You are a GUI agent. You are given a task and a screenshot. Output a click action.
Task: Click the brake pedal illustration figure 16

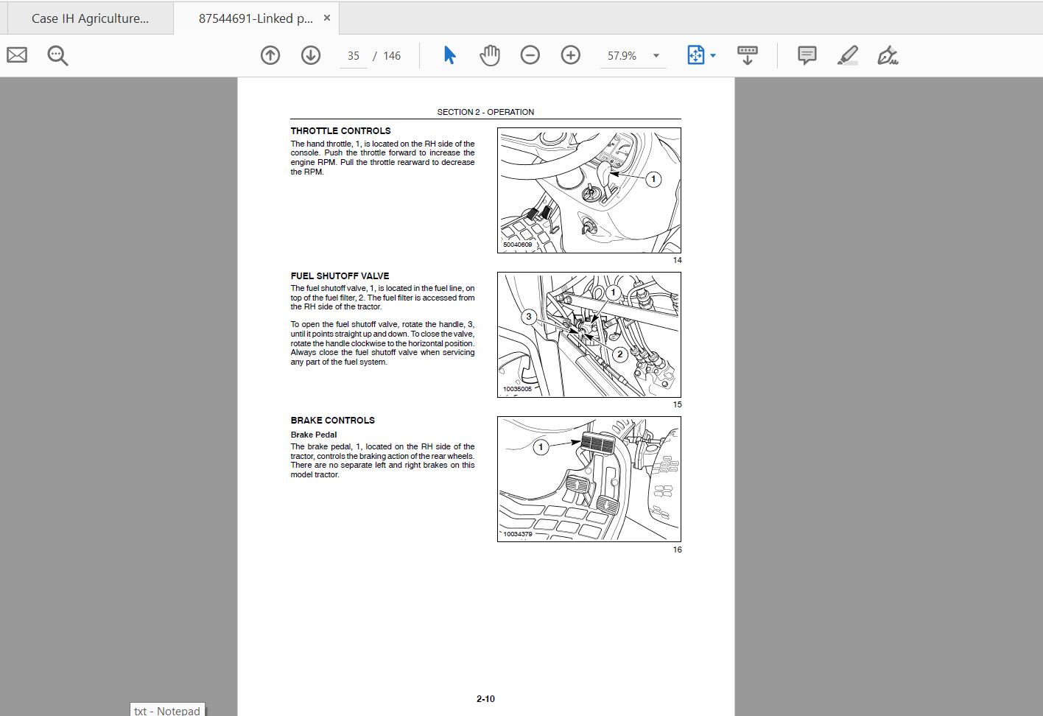589,479
